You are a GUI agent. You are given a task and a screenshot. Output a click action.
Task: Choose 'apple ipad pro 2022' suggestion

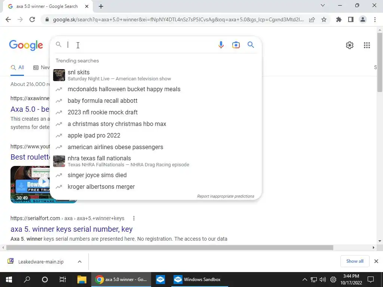click(156, 135)
